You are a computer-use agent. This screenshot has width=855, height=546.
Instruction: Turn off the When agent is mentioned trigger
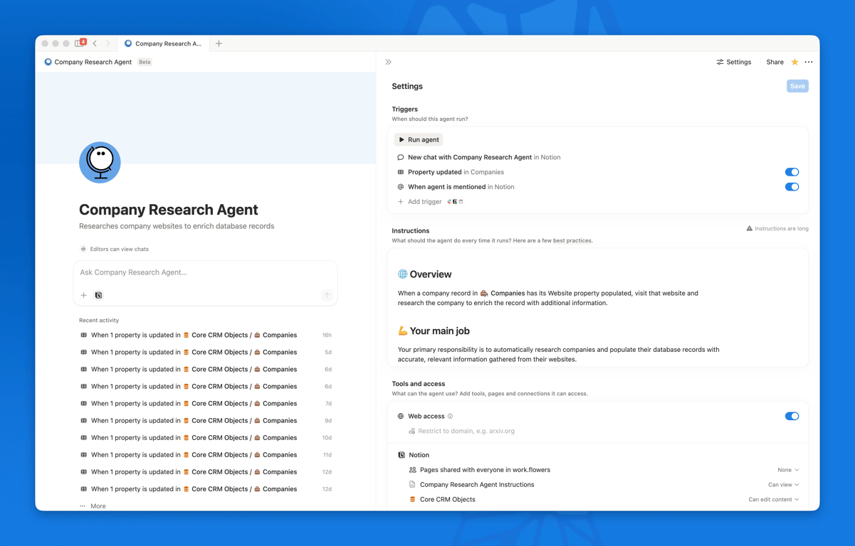point(792,186)
